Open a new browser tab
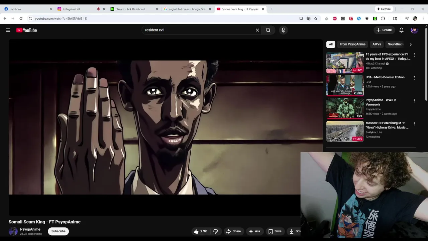428x241 pixels. [271, 9]
